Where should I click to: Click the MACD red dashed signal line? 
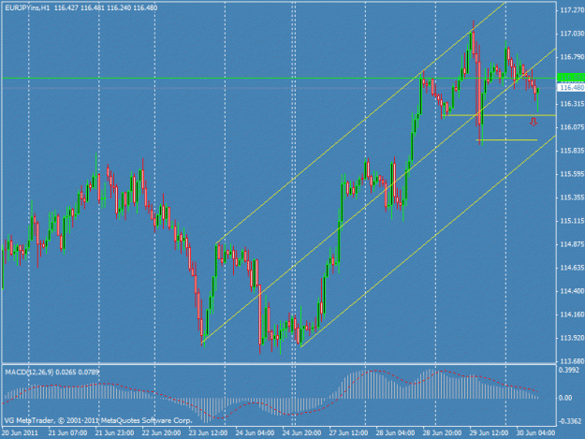tap(270, 394)
